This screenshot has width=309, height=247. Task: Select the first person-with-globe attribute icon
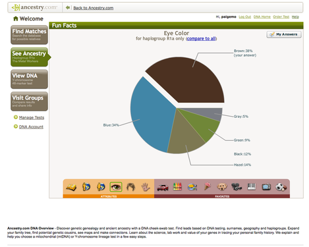86,187
